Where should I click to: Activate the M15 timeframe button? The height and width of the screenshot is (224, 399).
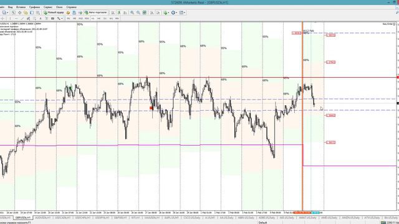(x=80, y=18)
